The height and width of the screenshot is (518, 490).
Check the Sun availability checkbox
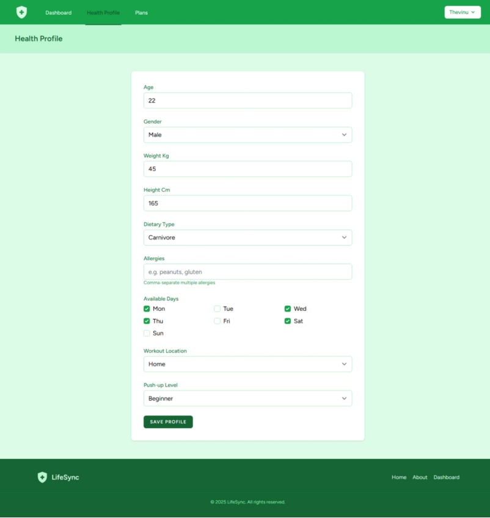(147, 333)
